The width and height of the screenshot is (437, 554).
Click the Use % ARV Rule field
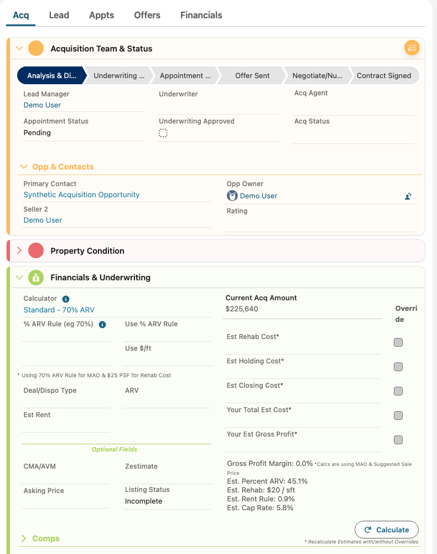(167, 330)
